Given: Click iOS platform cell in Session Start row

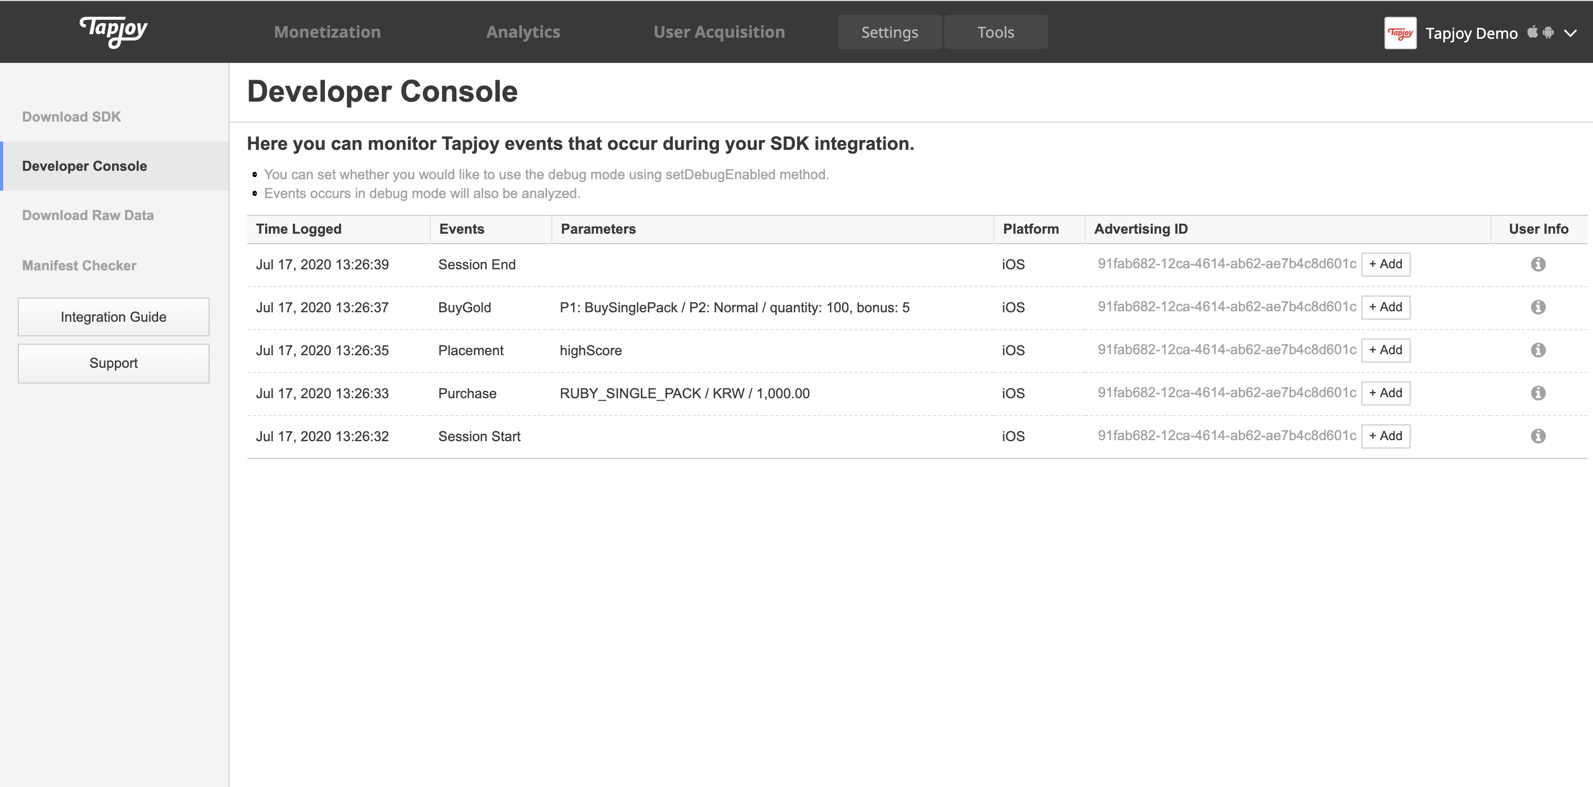Looking at the screenshot, I should [1013, 436].
